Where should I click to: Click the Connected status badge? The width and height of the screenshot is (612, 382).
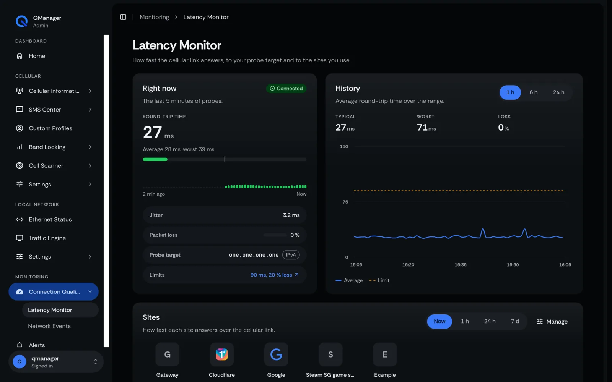(286, 88)
